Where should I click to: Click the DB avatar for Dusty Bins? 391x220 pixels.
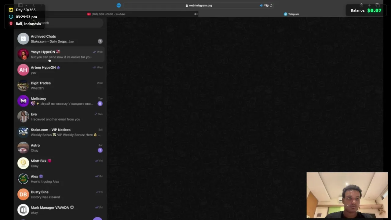pos(23,195)
